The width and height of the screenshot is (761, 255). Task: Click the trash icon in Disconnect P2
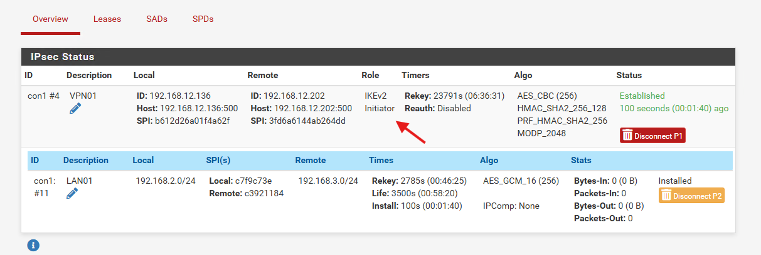tap(666, 196)
